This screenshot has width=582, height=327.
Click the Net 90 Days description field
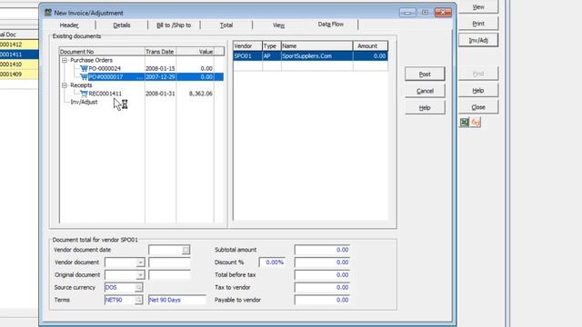coord(176,300)
